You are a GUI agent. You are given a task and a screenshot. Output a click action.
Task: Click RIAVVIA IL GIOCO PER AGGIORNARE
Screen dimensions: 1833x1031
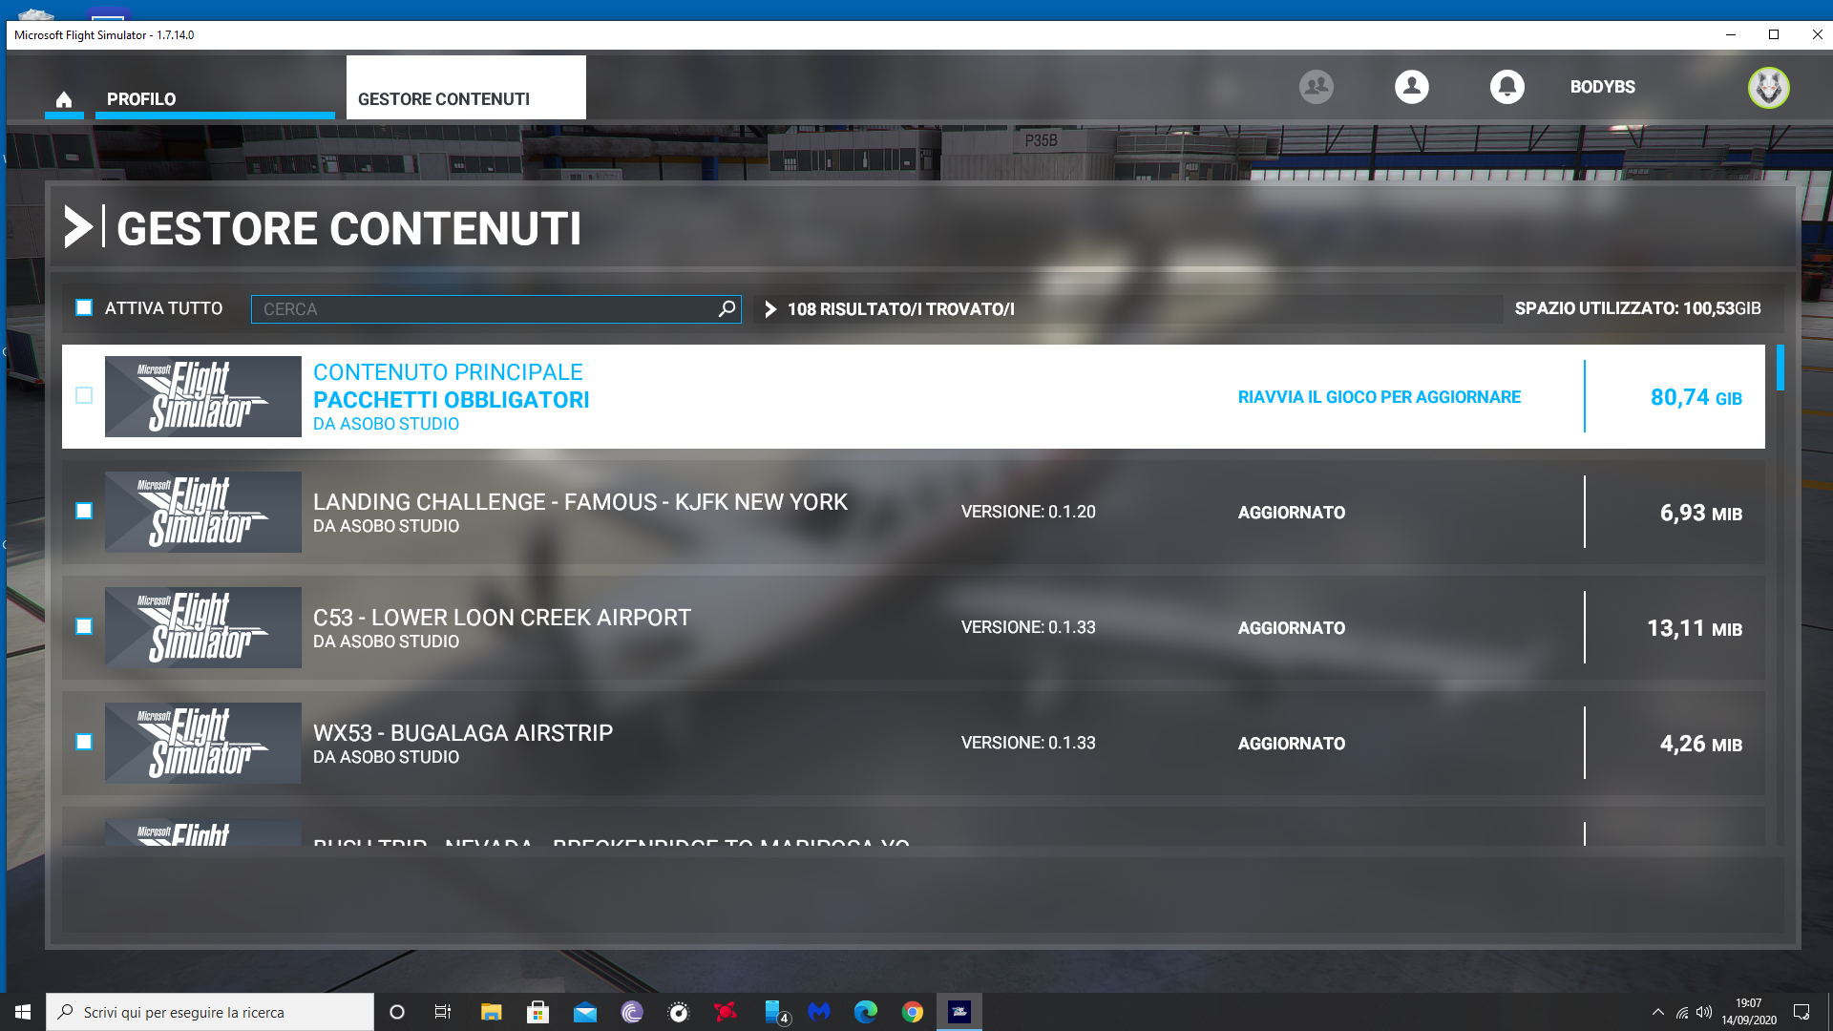click(x=1379, y=397)
